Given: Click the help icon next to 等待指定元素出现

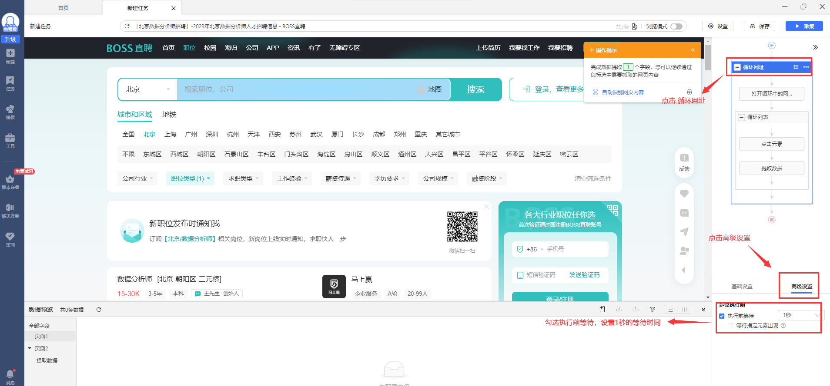Looking at the screenshot, I should (783, 326).
